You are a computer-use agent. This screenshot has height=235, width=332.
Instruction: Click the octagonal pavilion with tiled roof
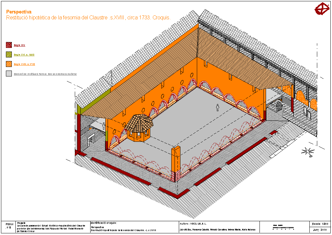[x=139, y=128]
